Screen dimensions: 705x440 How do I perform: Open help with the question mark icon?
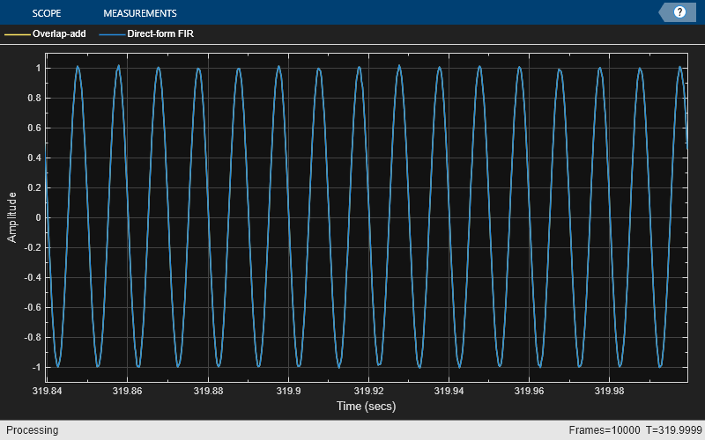click(679, 12)
